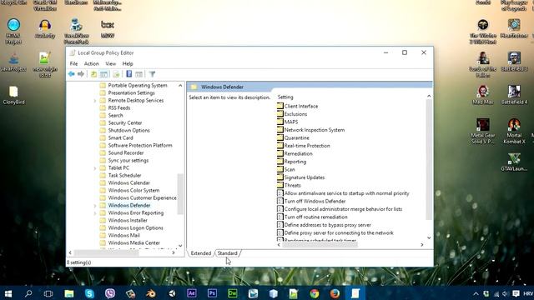Screen dimensions: 534x300
Task: Click the taskbar search magnifier icon
Action: (x=28, y=293)
